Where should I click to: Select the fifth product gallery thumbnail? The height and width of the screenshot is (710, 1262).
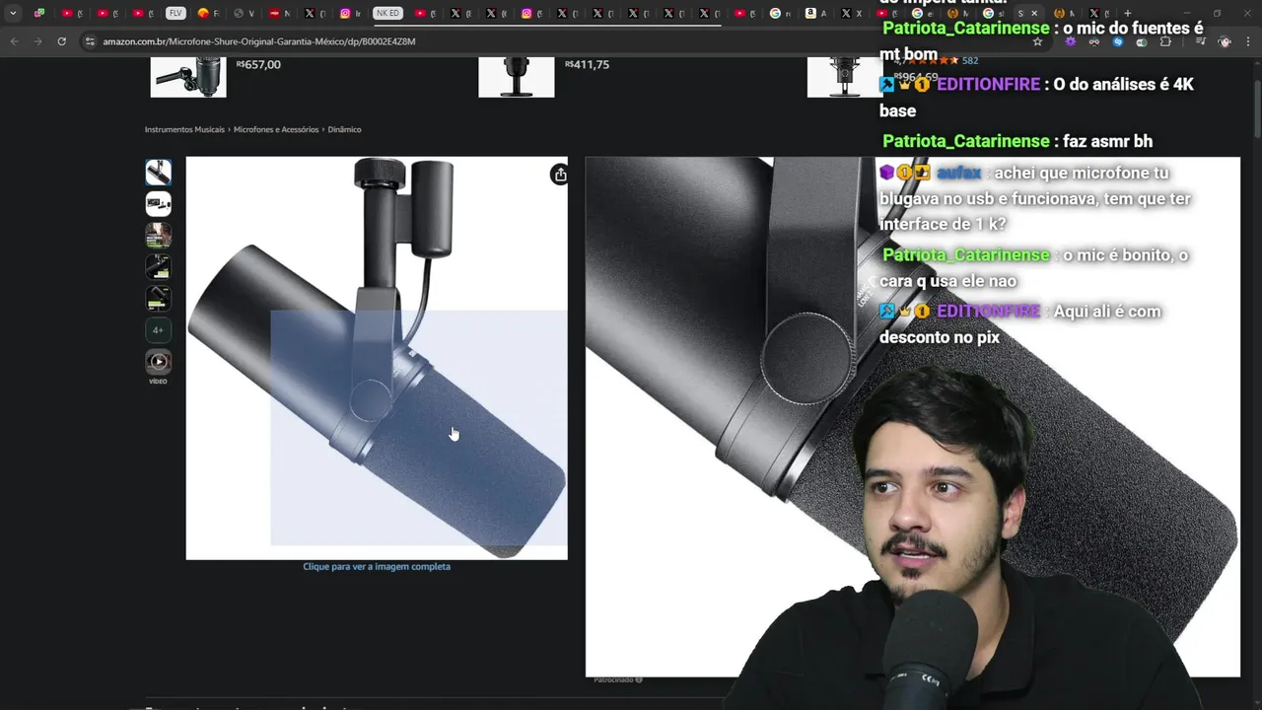[158, 299]
